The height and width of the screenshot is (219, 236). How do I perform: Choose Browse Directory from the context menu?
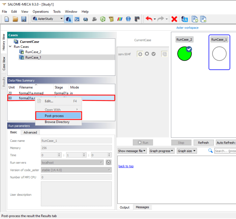59,122
